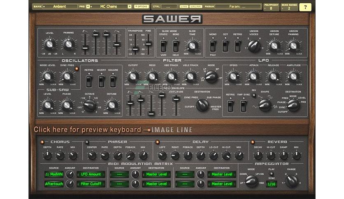Click the Link button
Image resolution: width=344 pixels, height=199 pixels.
tap(184, 7)
